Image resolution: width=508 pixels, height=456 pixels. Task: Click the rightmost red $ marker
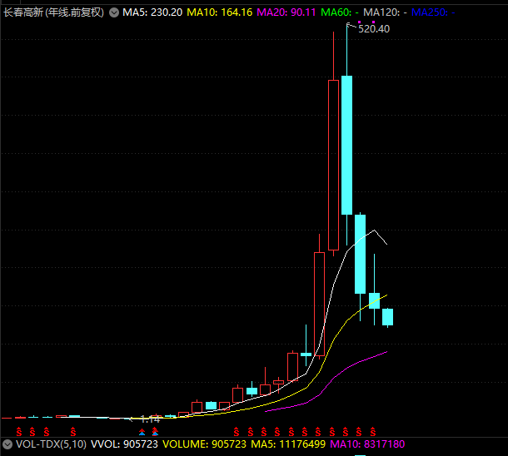pyautogui.click(x=373, y=432)
